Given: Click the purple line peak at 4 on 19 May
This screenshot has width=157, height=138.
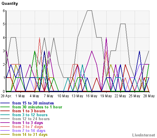Looking at the screenshot, I should pos(106,38).
